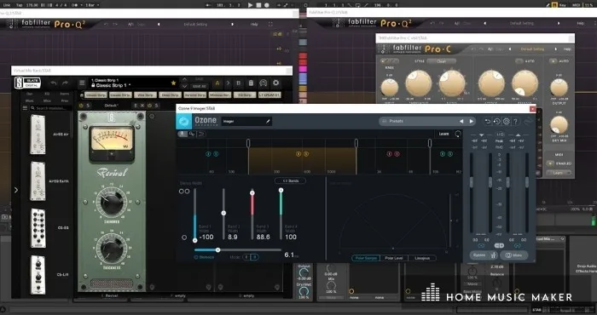Click the record button in the DAW transport
Screen dimensions: 597x315
tap(267, 5)
